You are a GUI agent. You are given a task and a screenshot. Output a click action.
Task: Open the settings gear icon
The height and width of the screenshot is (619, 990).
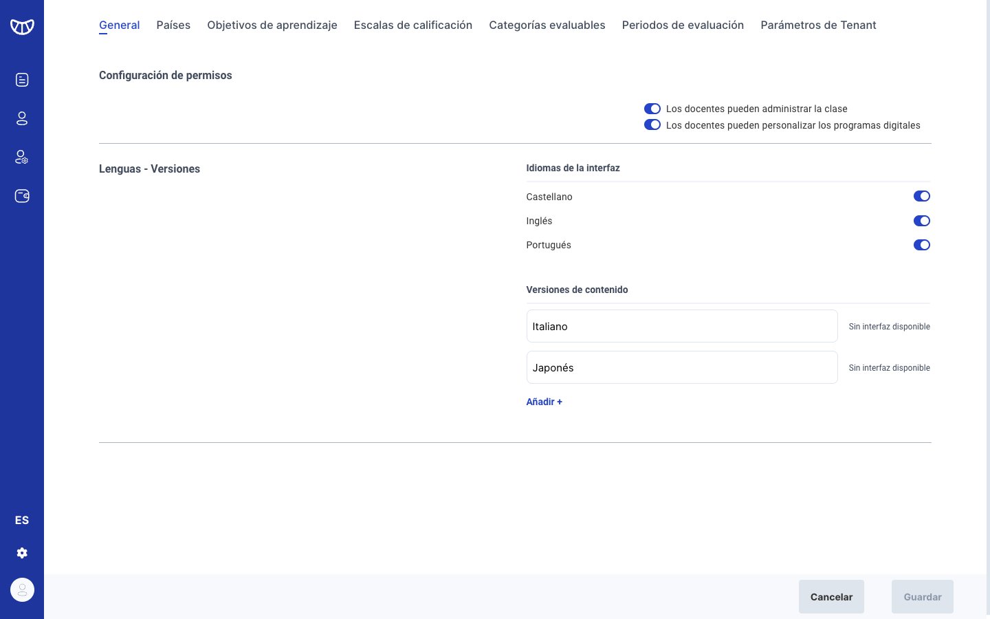[x=22, y=553]
